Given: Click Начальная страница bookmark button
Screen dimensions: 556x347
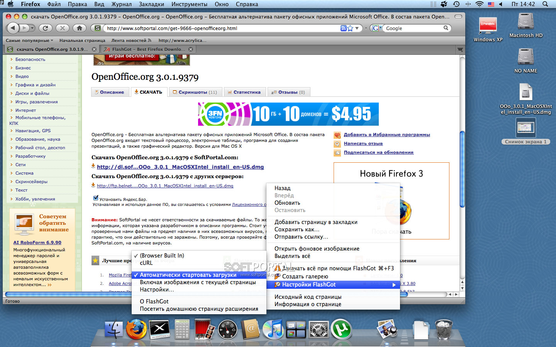Looking at the screenshot, I should coord(82,40).
